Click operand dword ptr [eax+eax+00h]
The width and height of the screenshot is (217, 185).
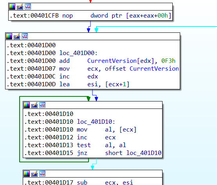[x=131, y=16]
